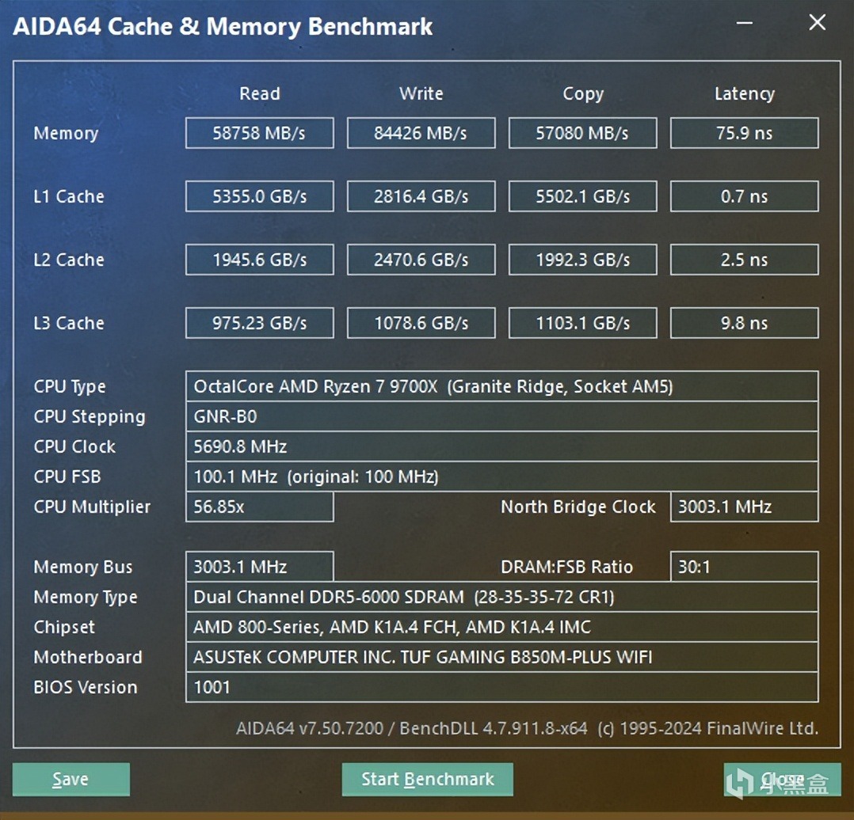The width and height of the screenshot is (854, 820).
Task: Select L2 Cache Write 2470.6 GB/s
Action: (421, 260)
